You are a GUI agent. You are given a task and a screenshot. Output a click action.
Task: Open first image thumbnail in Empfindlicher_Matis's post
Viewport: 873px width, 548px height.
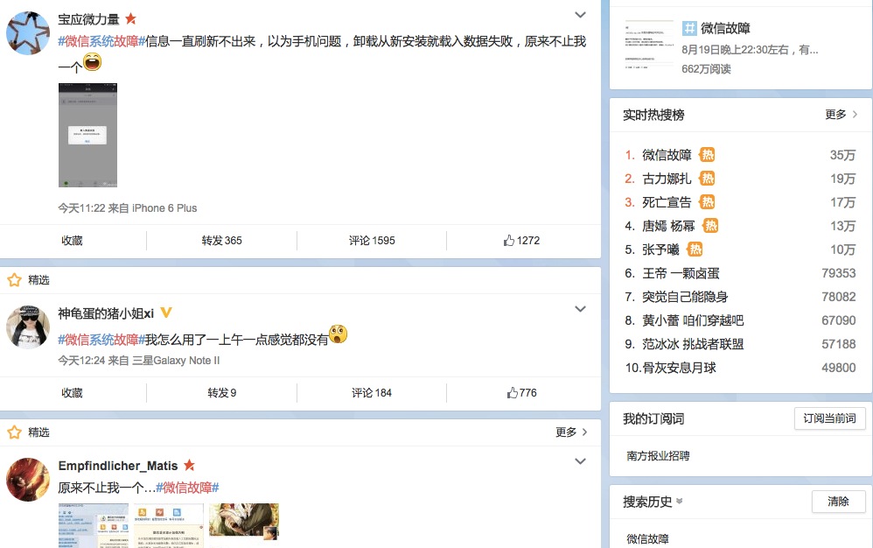coord(94,526)
